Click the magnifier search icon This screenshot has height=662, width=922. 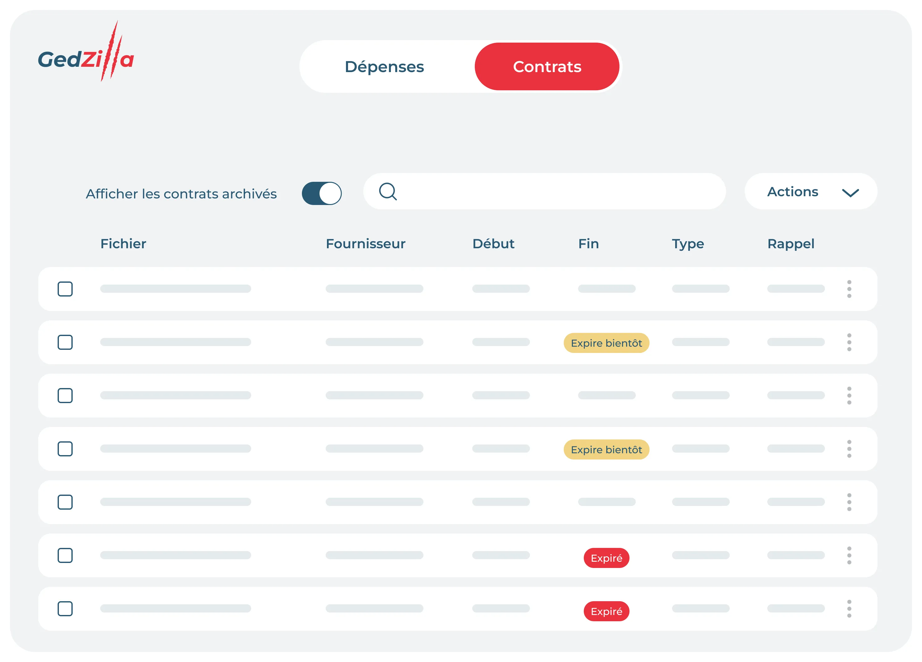coord(388,191)
